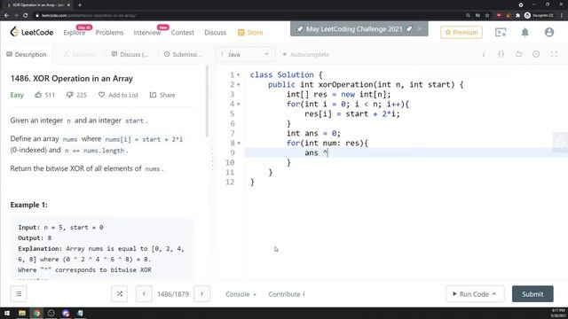Screen dimensions: 568x319
Task: Click the browser address bar
Action: [x=247, y=16]
